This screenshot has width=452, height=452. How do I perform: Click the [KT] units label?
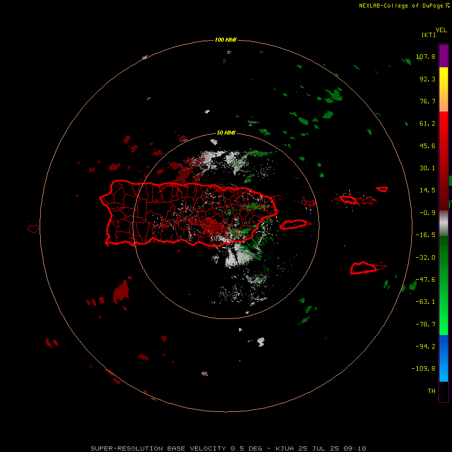click(428, 35)
